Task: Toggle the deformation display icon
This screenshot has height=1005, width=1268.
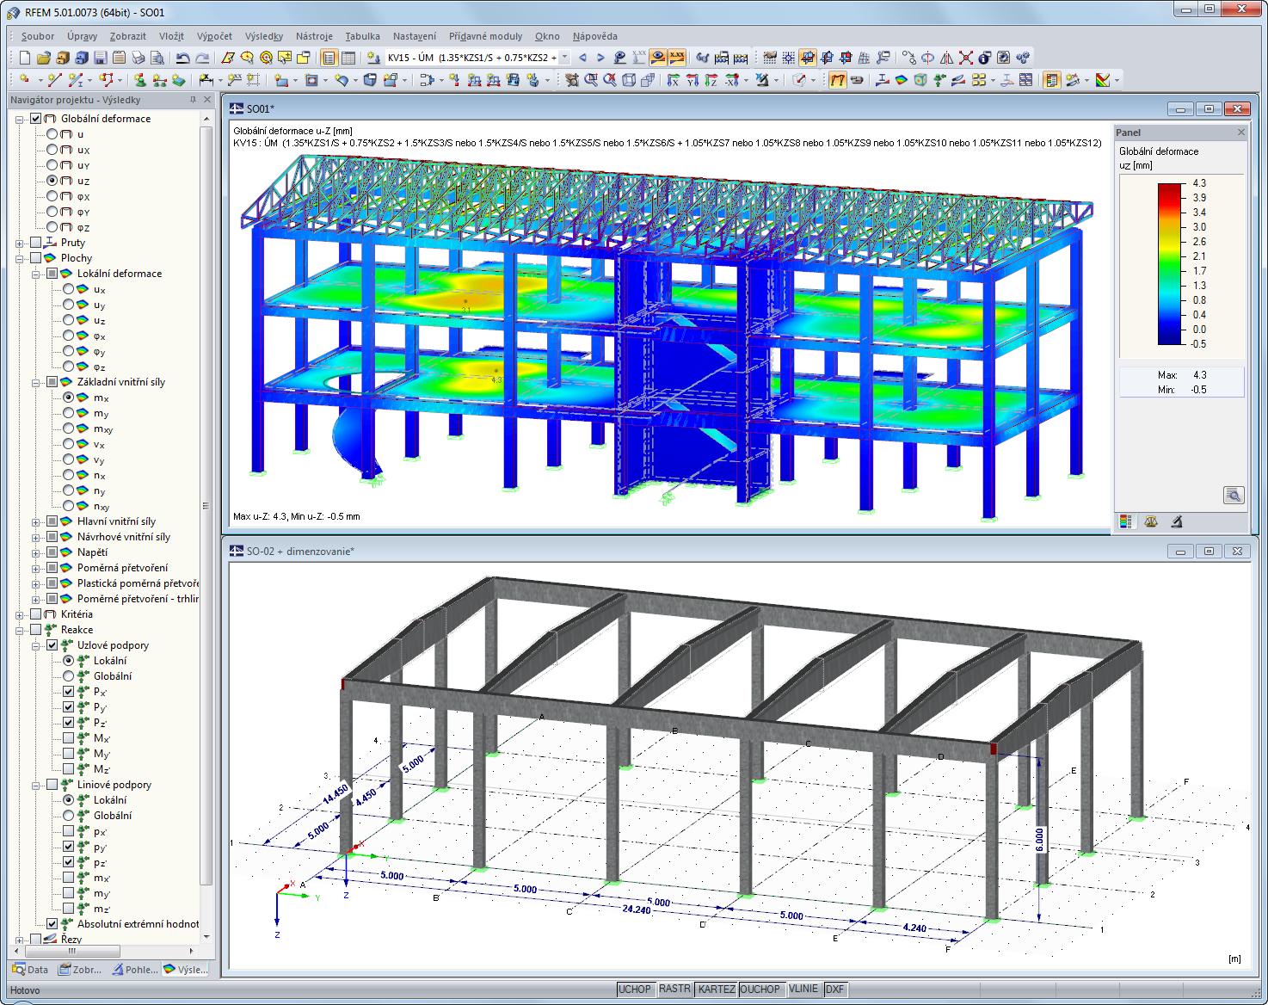Action: (837, 80)
